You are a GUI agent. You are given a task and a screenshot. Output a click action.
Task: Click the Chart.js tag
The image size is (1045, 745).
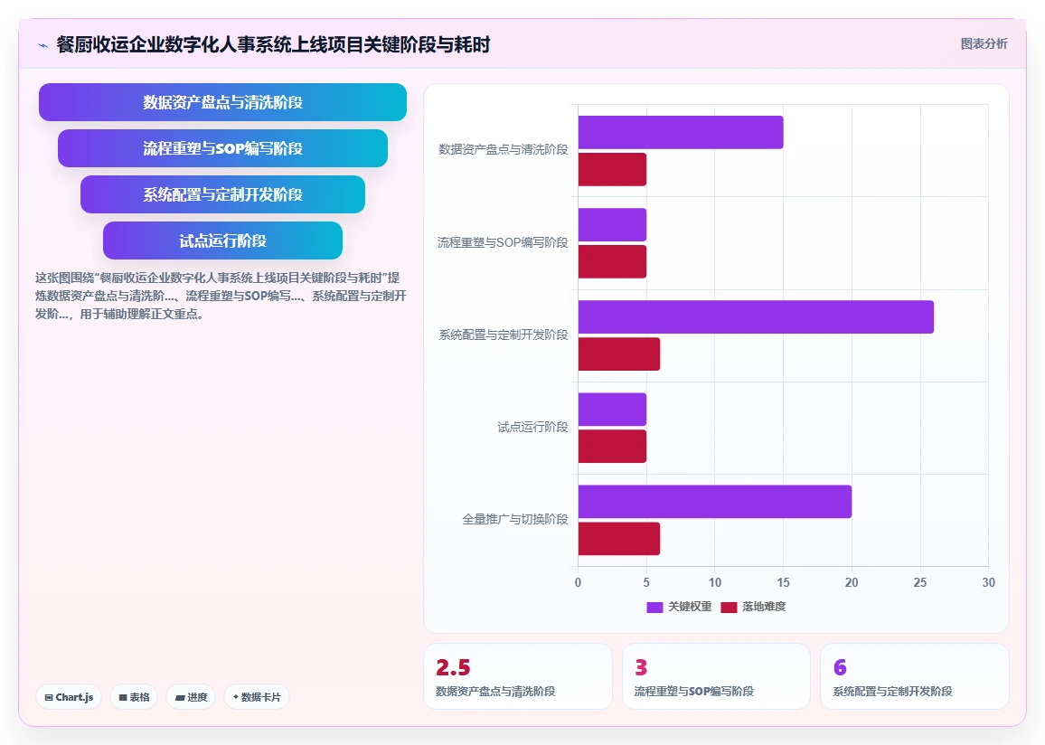point(69,697)
